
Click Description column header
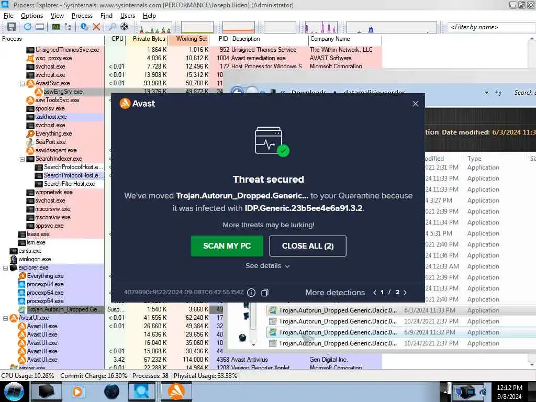(x=270, y=39)
